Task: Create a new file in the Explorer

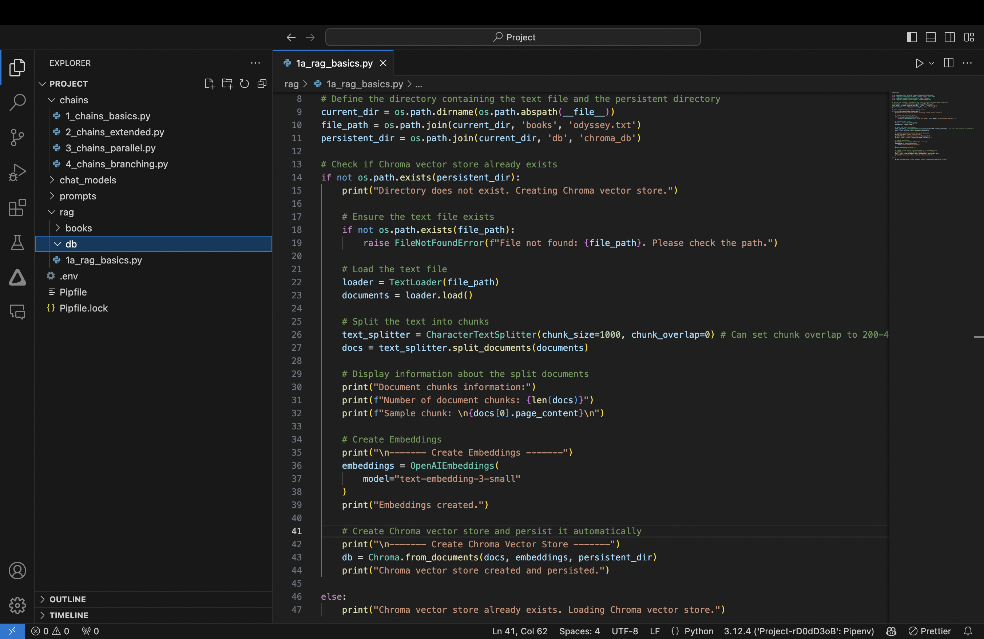Action: [x=209, y=83]
